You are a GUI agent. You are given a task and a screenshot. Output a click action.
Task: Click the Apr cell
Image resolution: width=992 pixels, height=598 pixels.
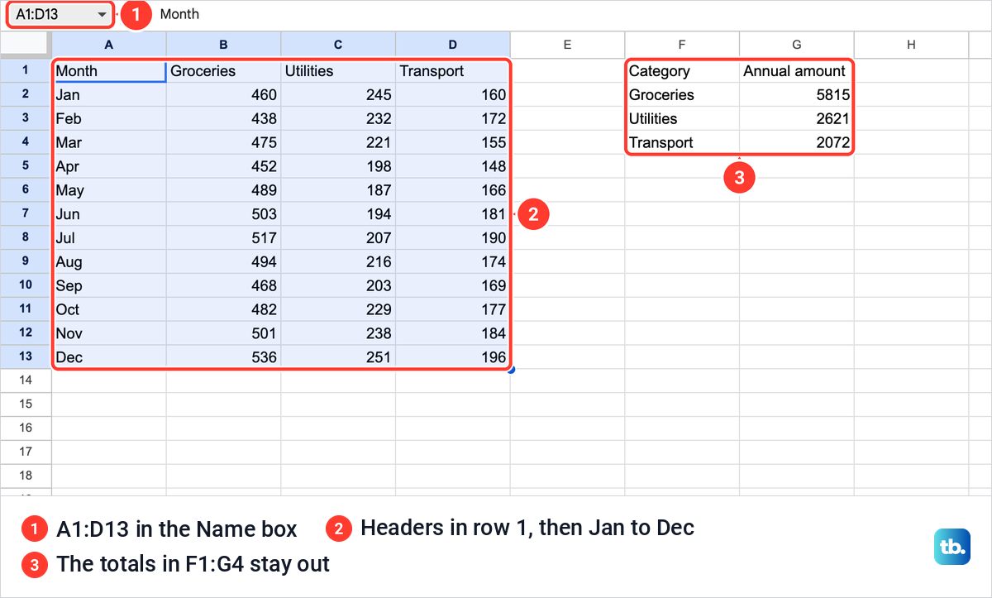click(x=109, y=166)
